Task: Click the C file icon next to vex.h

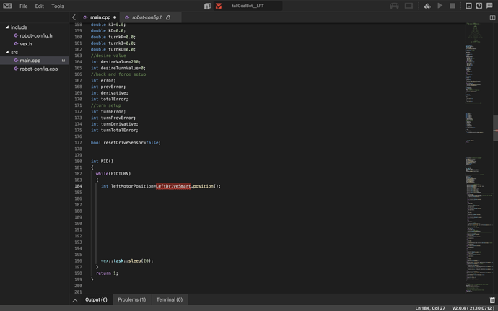Action: pyautogui.click(x=16, y=44)
